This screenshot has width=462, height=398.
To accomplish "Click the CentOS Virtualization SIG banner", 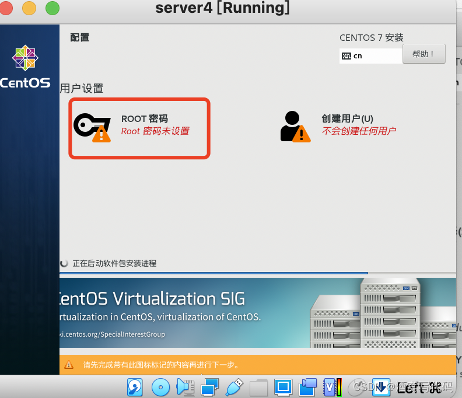I will 257,313.
